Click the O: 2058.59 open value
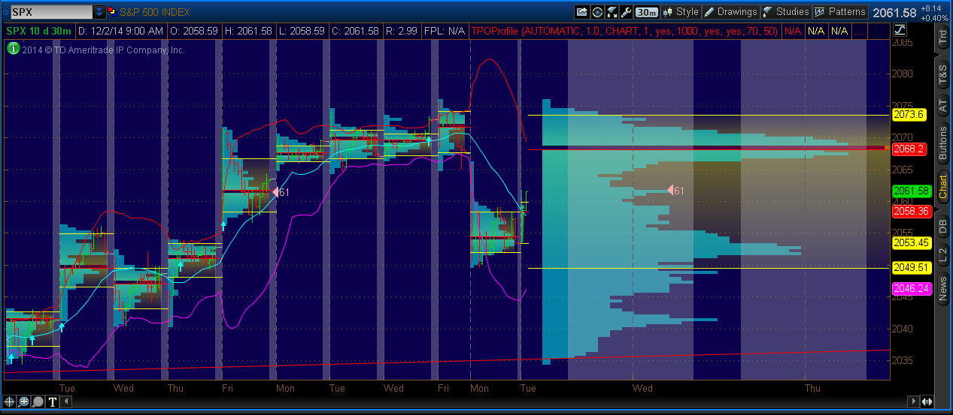 [x=194, y=31]
